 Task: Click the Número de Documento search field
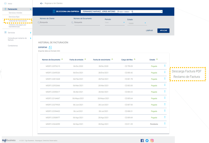87,23
